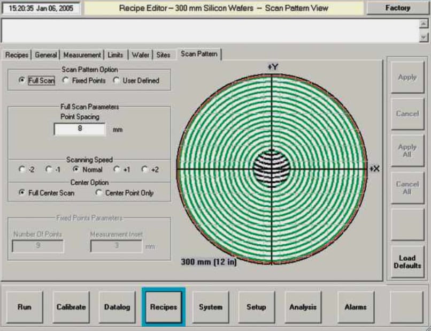Open the Limits tab
The width and height of the screenshot is (431, 331).
(115, 55)
